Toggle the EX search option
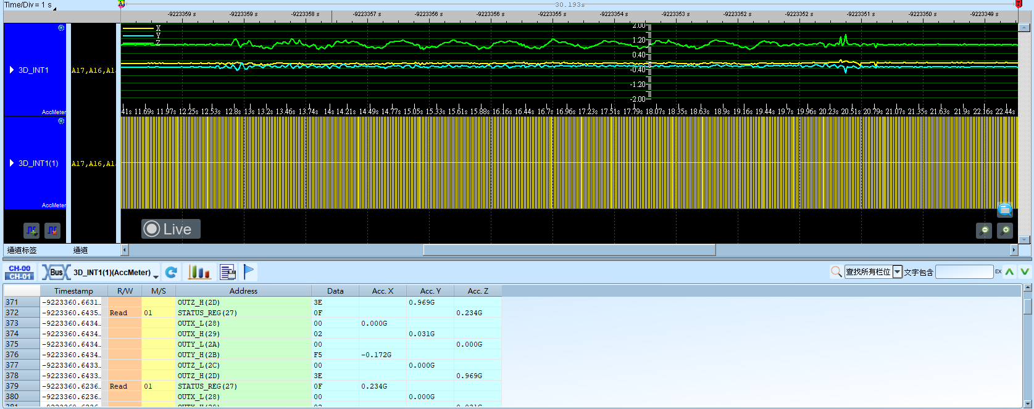Screen dimensions: 1034x409 point(998,271)
